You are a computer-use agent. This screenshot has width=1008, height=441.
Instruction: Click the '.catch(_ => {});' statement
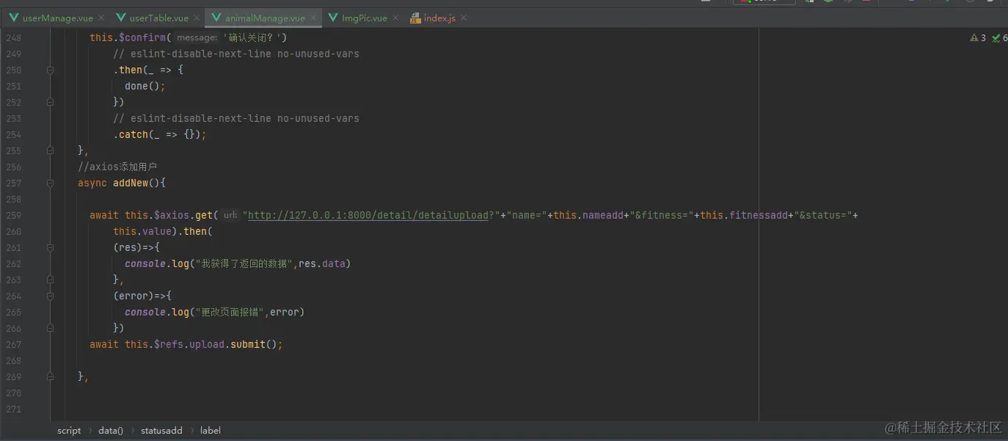pos(160,134)
